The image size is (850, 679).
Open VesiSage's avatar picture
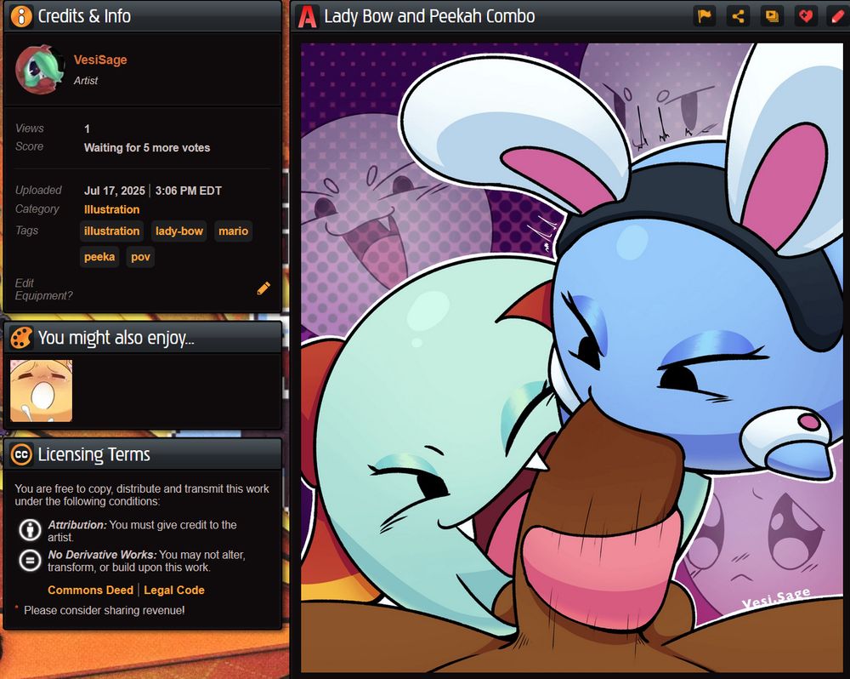[x=40, y=70]
